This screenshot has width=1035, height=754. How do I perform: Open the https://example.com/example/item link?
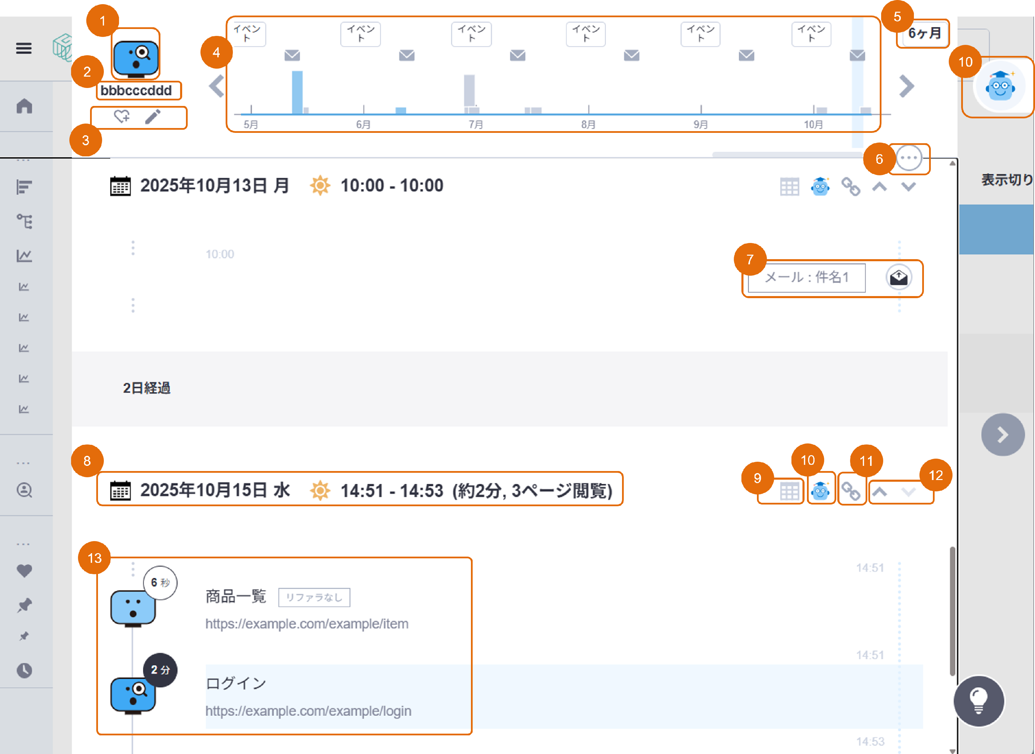307,624
